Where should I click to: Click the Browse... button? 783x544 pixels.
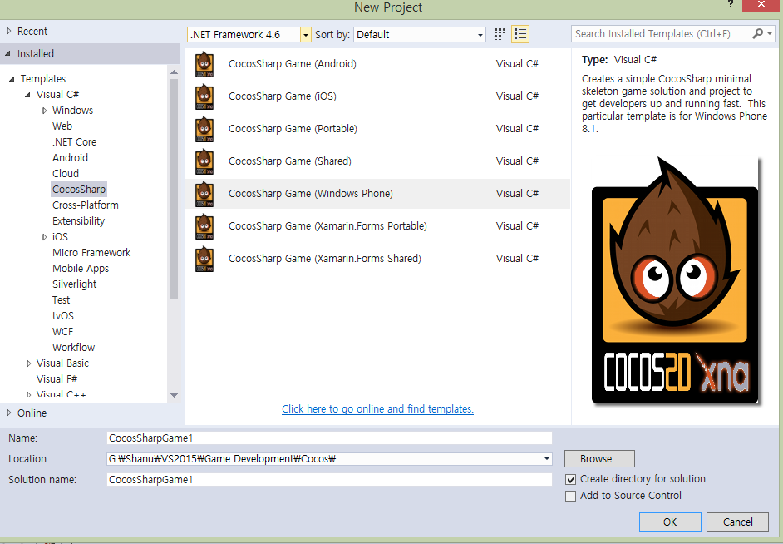click(x=599, y=458)
